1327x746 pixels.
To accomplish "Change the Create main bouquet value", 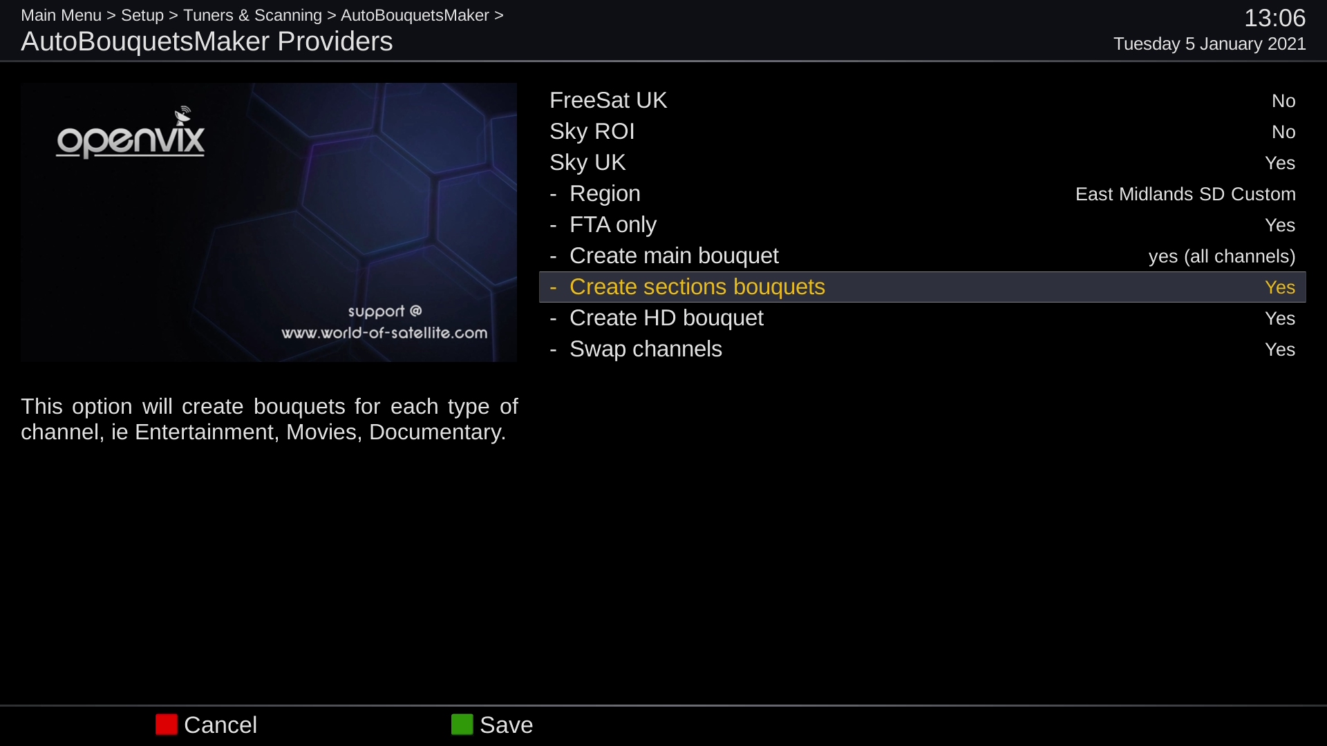I will pyautogui.click(x=1222, y=256).
